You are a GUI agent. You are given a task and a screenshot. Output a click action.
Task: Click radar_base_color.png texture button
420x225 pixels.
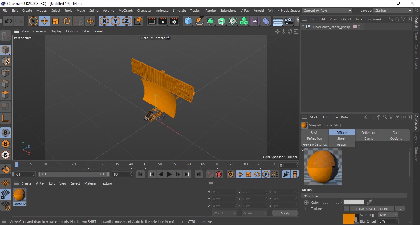[x=373, y=209]
